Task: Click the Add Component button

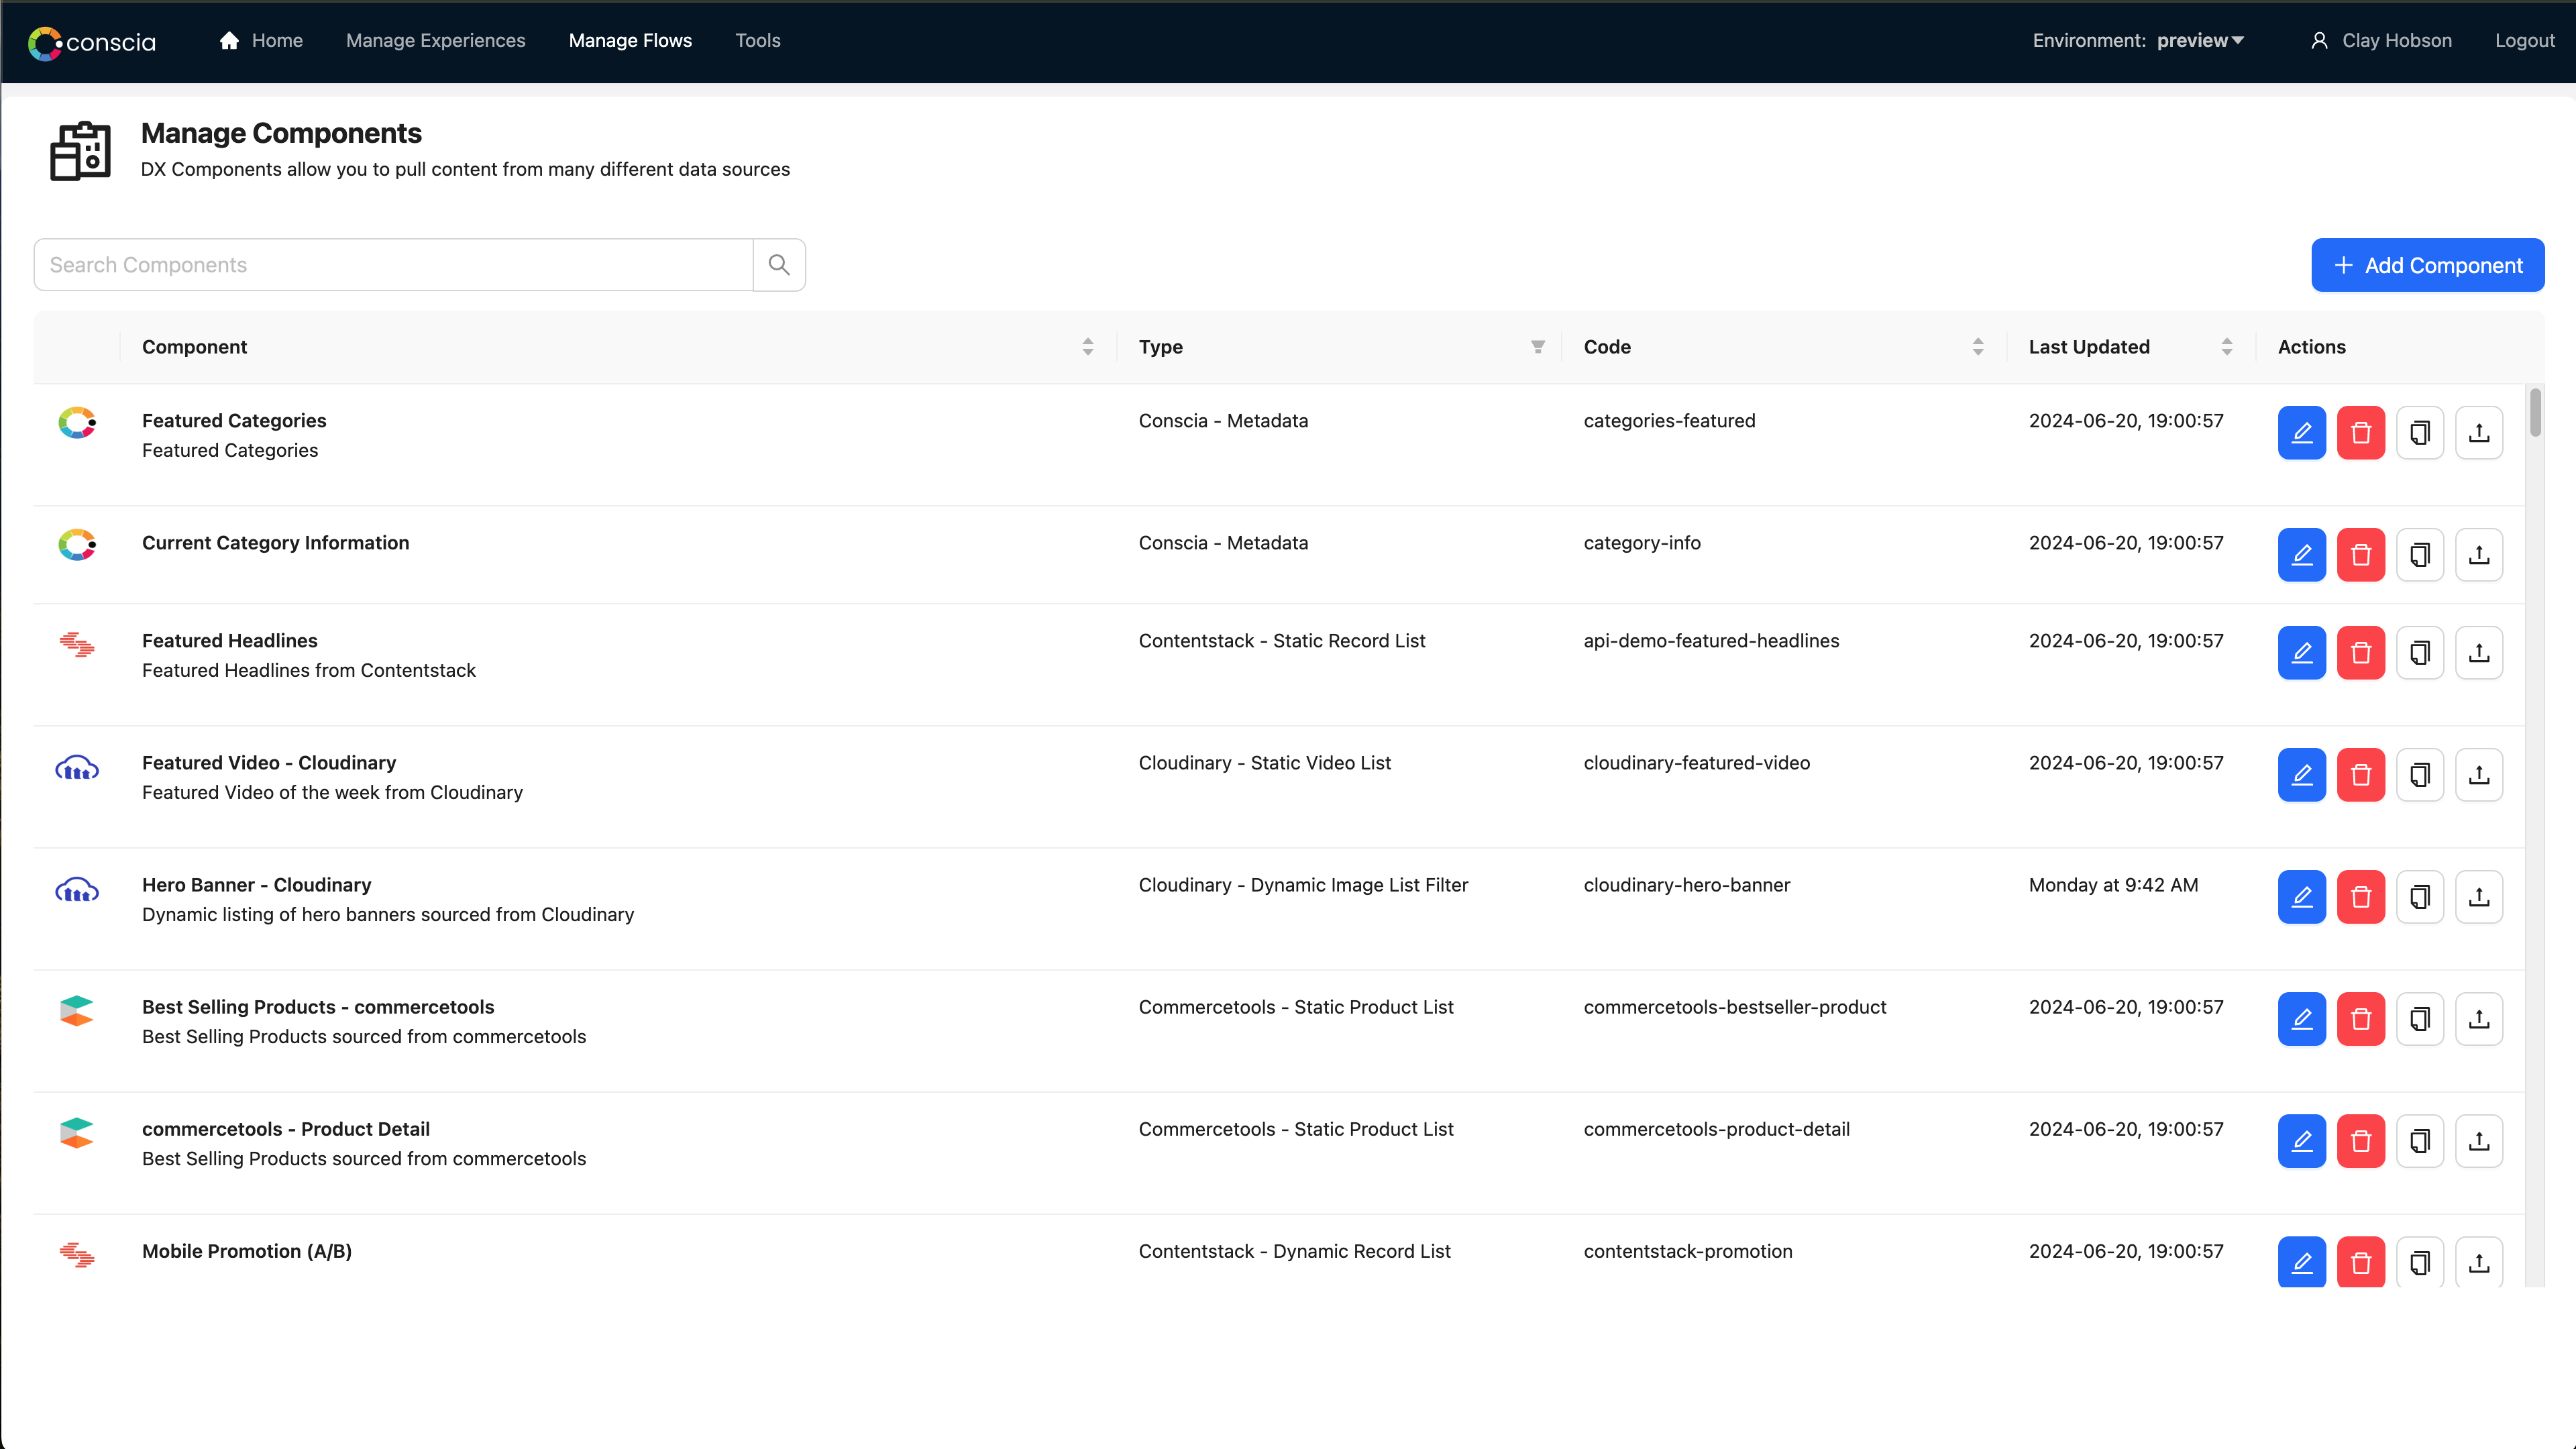Action: [x=2427, y=265]
